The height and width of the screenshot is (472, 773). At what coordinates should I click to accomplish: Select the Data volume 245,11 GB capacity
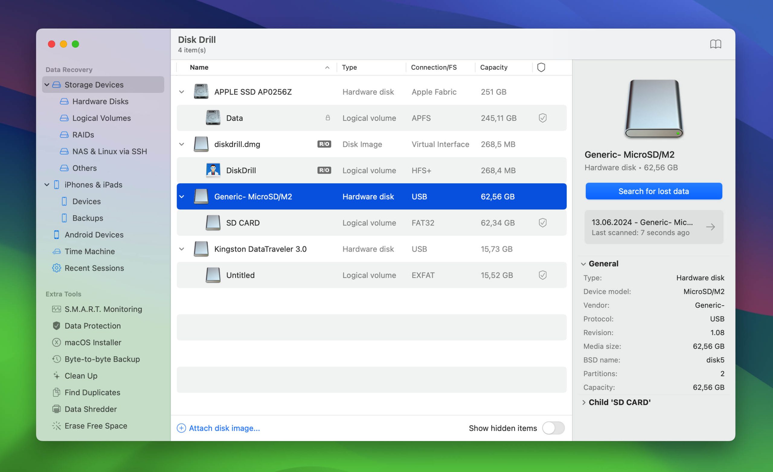coord(499,118)
